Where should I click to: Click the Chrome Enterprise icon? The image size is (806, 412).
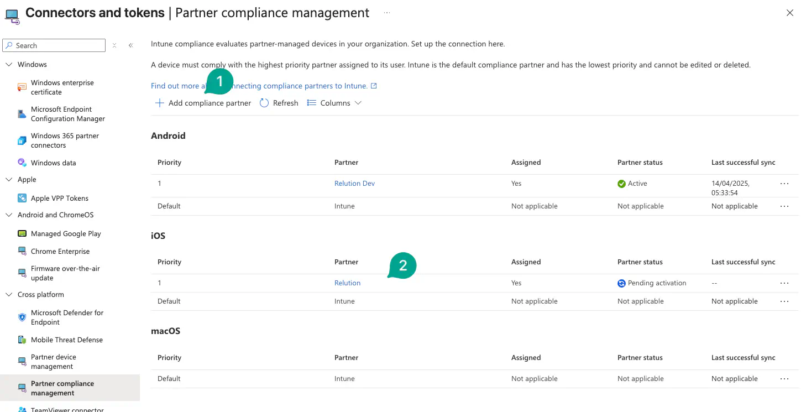[x=22, y=251]
